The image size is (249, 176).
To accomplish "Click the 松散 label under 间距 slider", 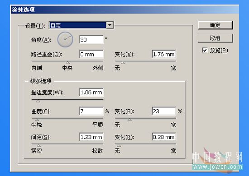I will [97, 151].
